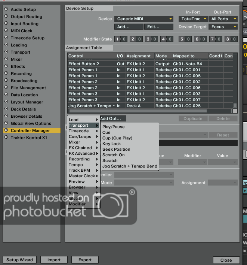This screenshot has width=247, height=265.
Task: Select Jog Scratch + Tempo row
Action: point(150,106)
